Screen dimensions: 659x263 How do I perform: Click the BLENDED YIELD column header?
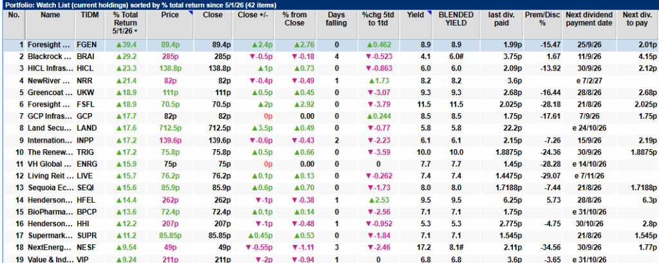pos(456,19)
